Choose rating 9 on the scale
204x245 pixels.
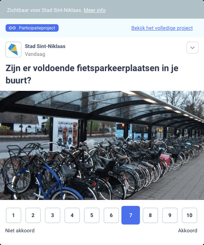click(x=170, y=215)
